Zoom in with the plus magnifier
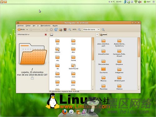Image resolution: width=156 pixels, height=117 pixels. point(79,30)
